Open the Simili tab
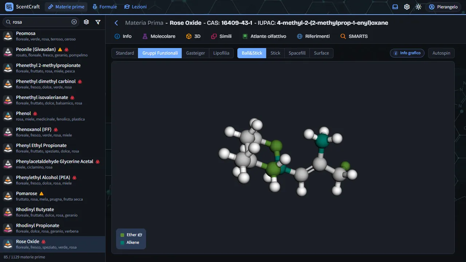Image resolution: width=466 pixels, height=262 pixels. (x=222, y=36)
